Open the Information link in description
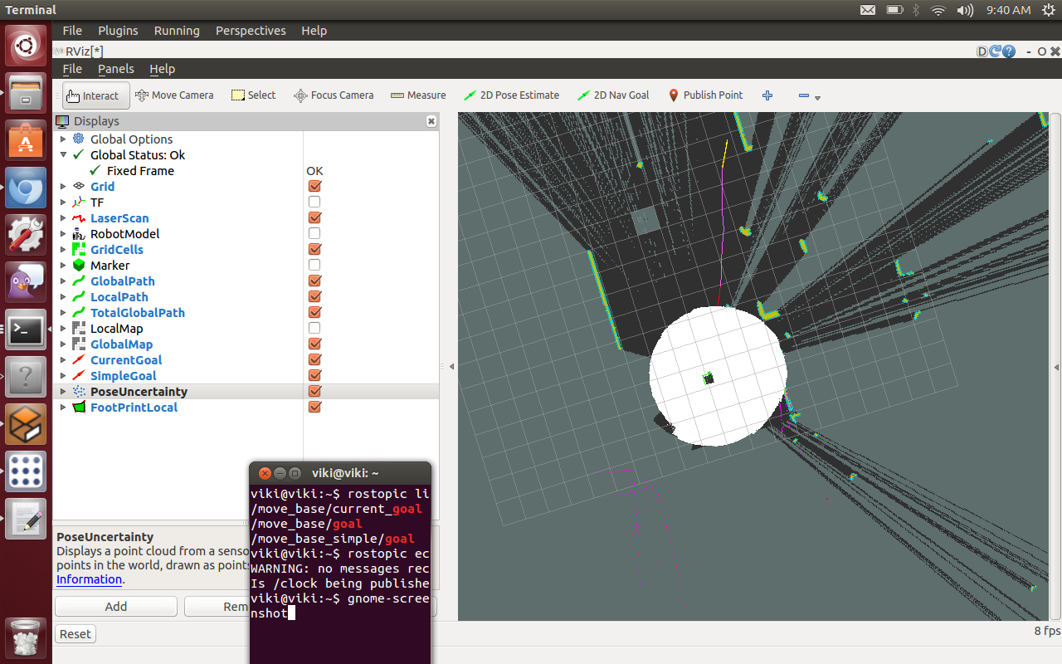This screenshot has height=664, width=1062. click(89, 579)
